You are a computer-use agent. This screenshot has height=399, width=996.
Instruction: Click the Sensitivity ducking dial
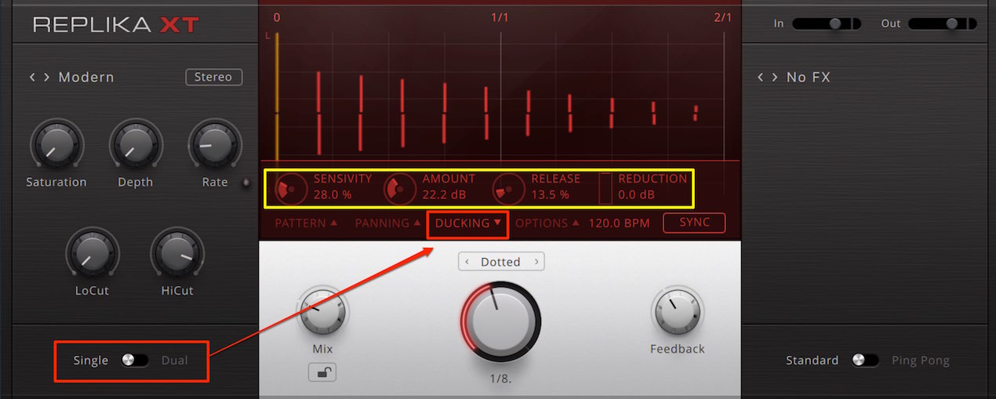tap(292, 188)
